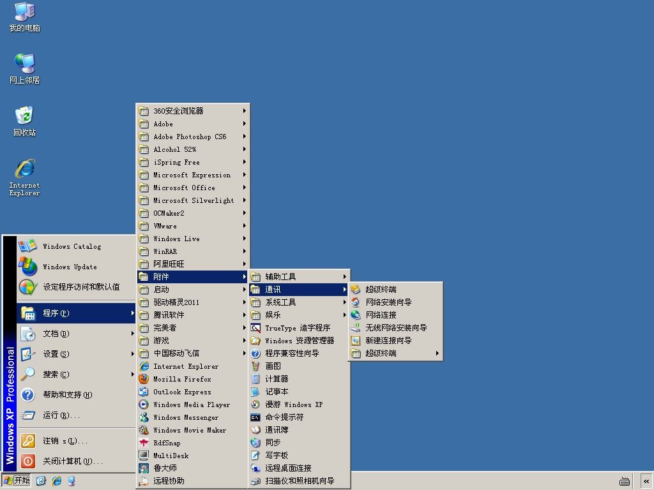This screenshot has width=654, height=490.
Task: Open 网上邻居 desktop icon
Action: [25, 69]
